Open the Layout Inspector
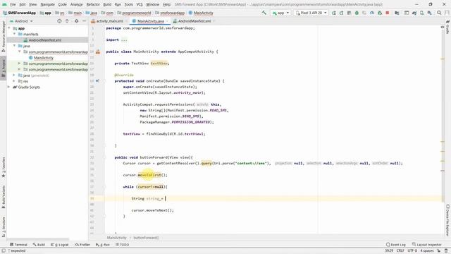This screenshot has height=254, width=451. pyautogui.click(x=426, y=245)
